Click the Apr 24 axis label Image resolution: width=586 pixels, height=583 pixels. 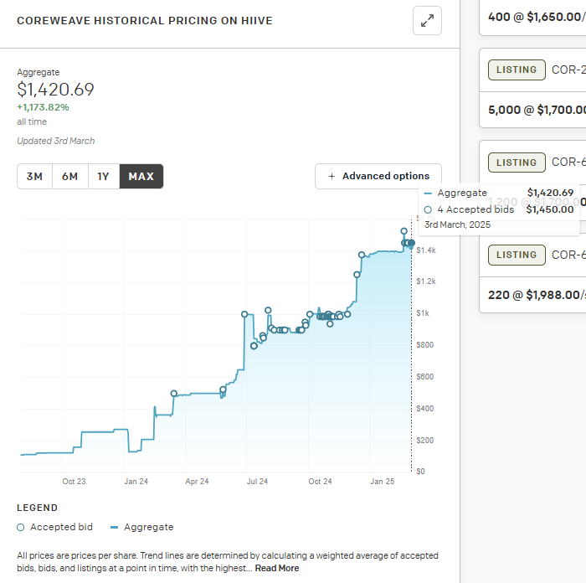pos(197,482)
